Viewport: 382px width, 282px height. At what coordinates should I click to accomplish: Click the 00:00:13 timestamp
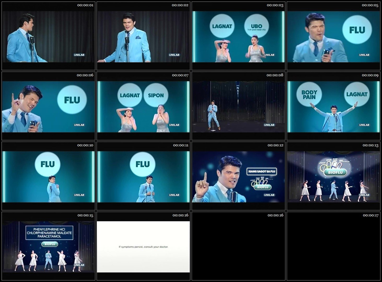pyautogui.click(x=370, y=145)
